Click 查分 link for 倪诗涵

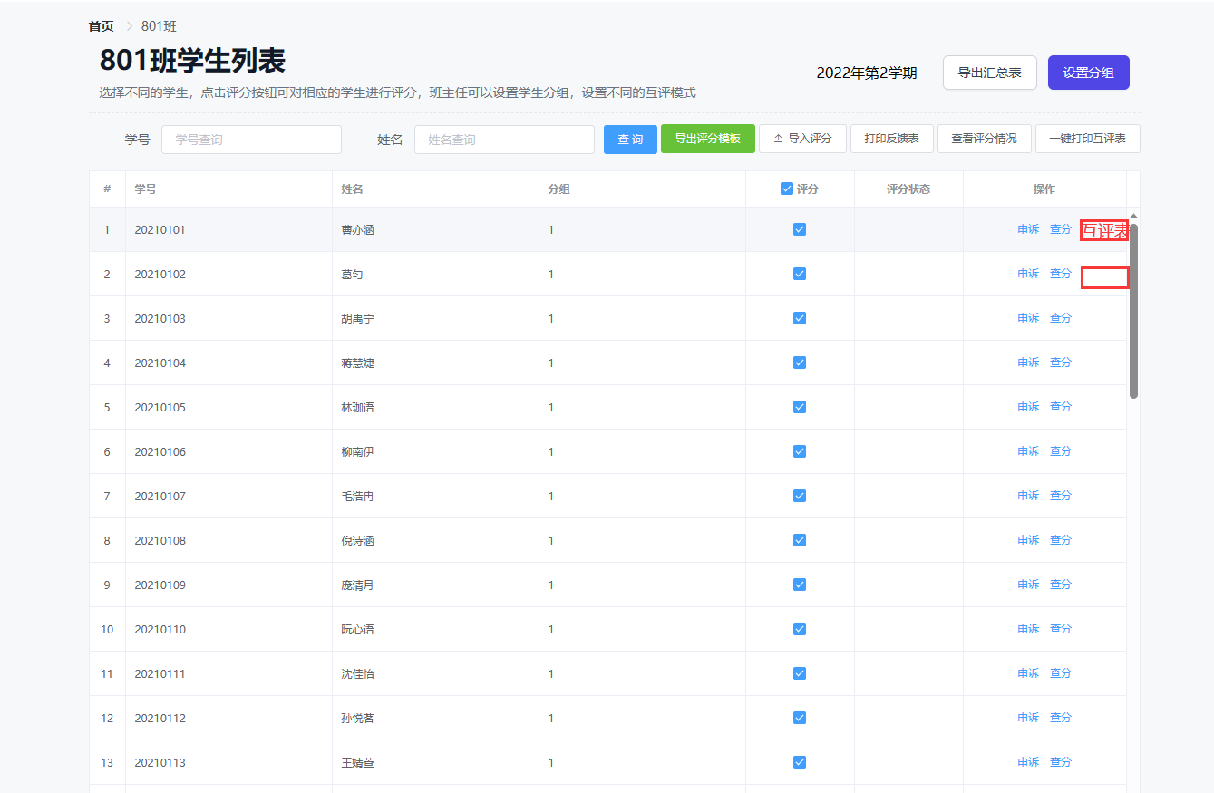(1061, 540)
